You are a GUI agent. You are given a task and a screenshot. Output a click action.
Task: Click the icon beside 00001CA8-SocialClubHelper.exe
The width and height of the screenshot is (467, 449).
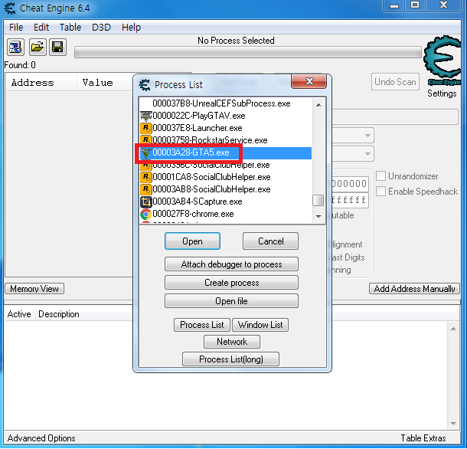pyautogui.click(x=146, y=177)
